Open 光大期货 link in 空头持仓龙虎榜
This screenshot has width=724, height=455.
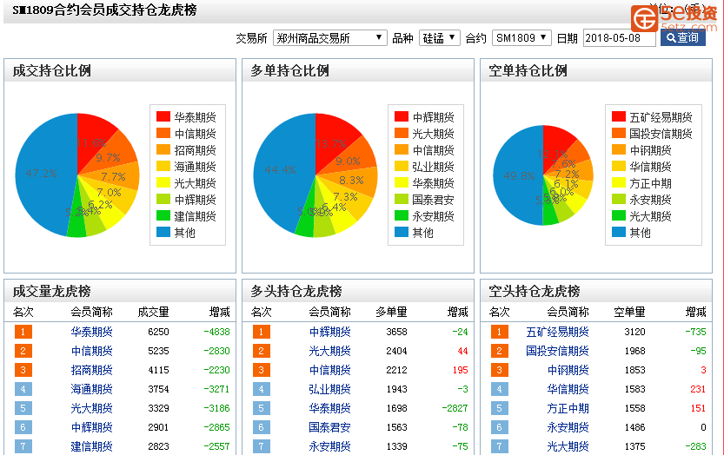pyautogui.click(x=568, y=446)
